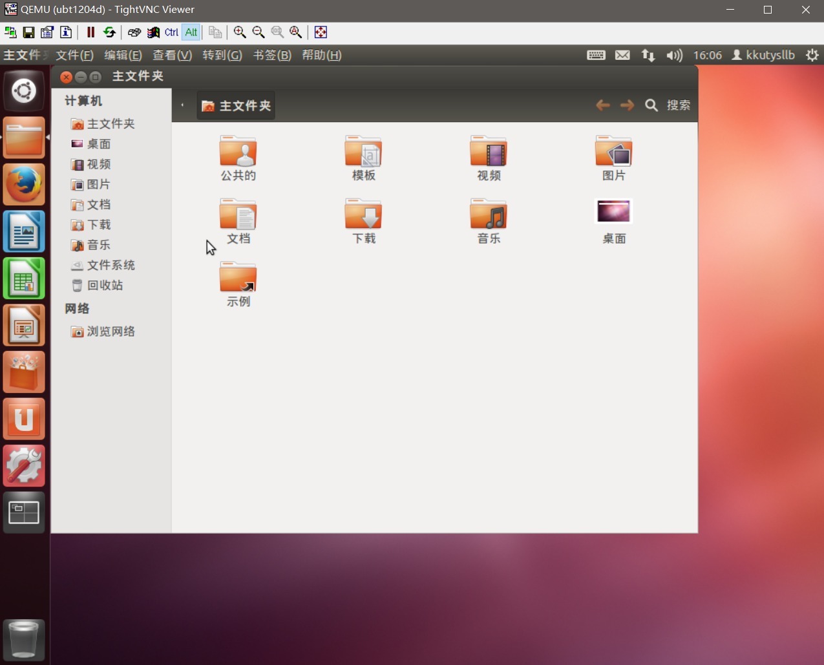Launch LibreOffice Calc from the launcher
Screen dimensions: 824x665
(x=24, y=279)
